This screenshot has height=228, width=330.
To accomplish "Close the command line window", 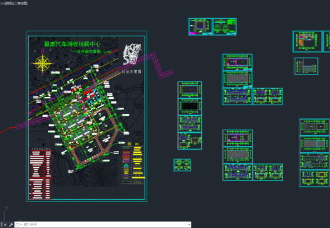I will tap(5, 225).
